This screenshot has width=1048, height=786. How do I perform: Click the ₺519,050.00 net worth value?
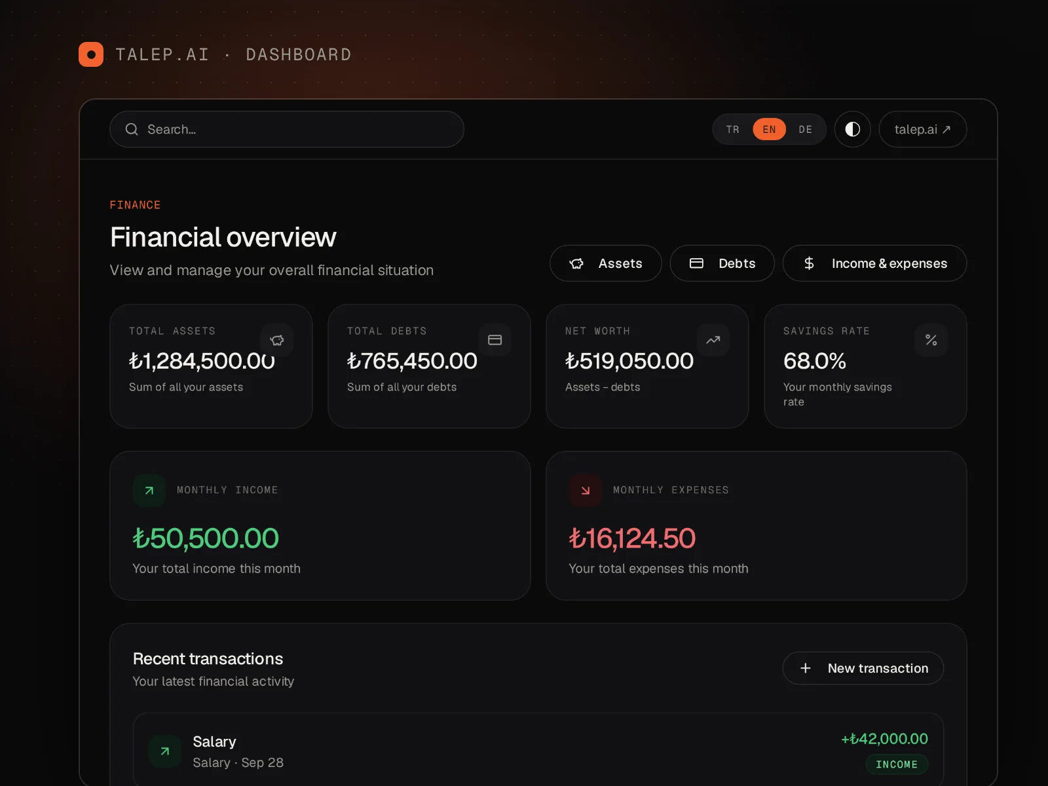click(629, 361)
